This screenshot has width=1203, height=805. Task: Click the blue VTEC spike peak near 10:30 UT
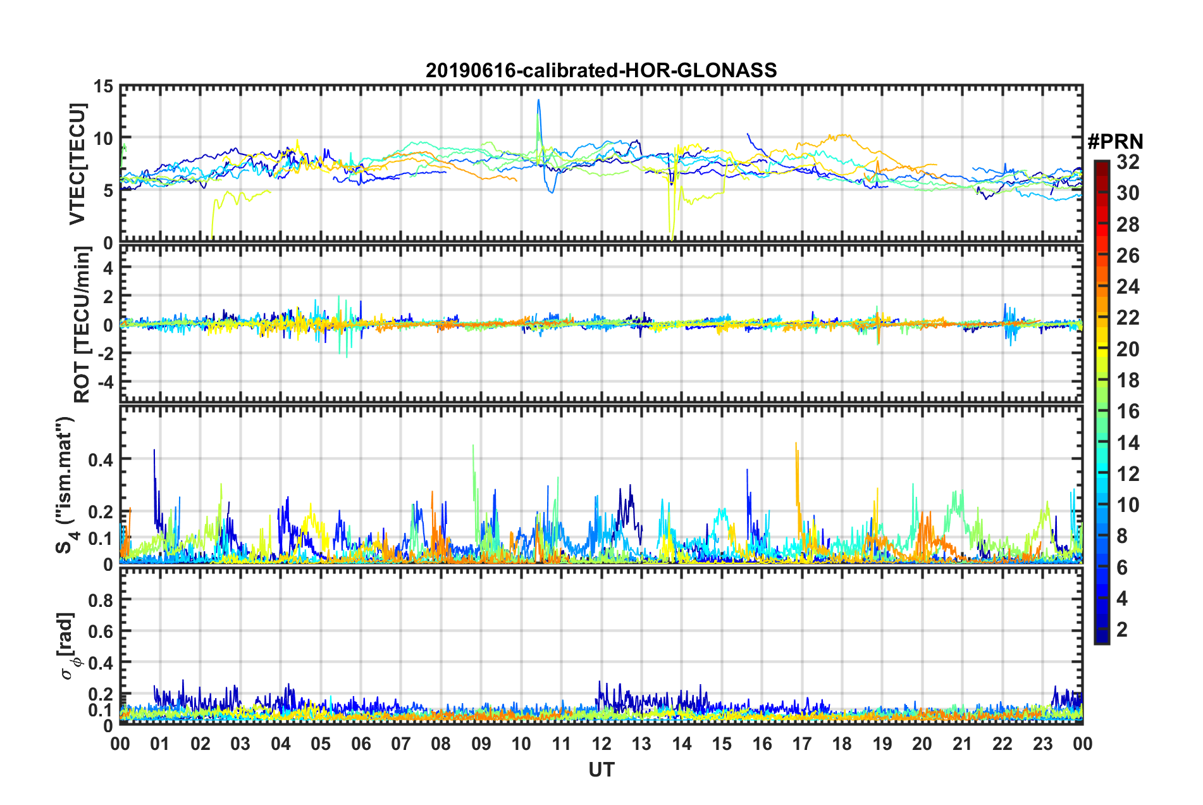539,100
